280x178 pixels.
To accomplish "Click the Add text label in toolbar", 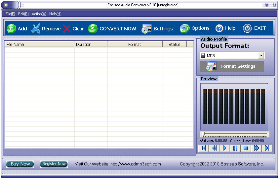I will coord(22,29).
